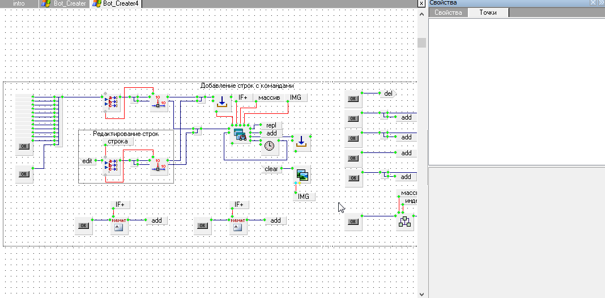This screenshot has width=605, height=298.
Task: Open the Свойства tab in properties panel
Action: click(448, 12)
